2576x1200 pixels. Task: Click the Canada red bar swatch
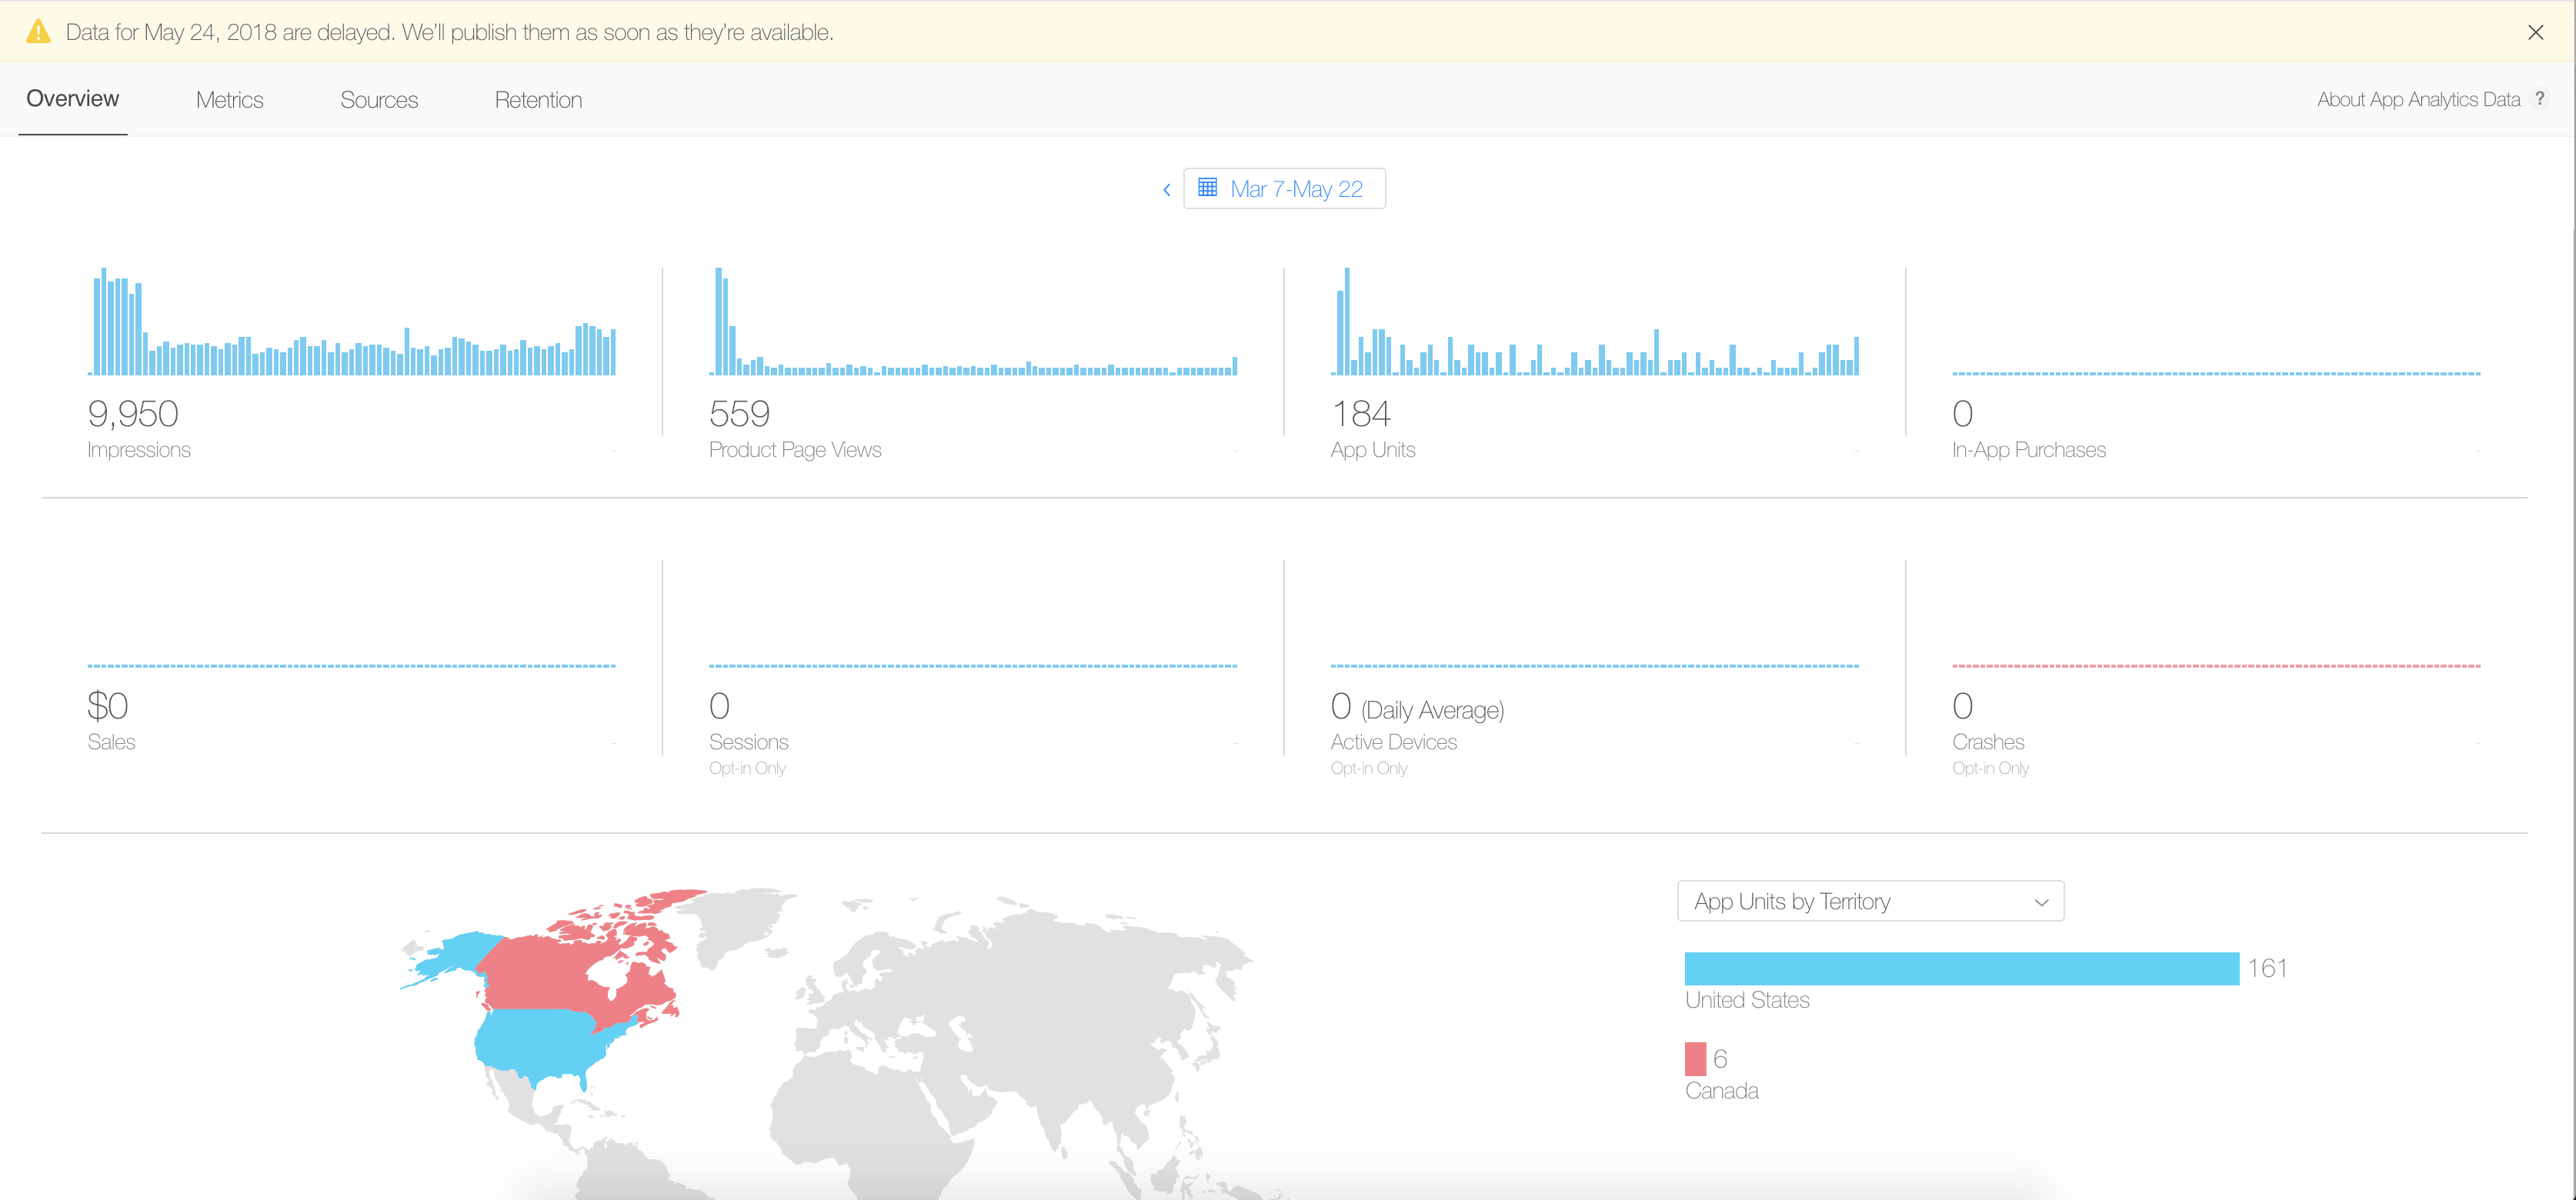point(1695,1058)
